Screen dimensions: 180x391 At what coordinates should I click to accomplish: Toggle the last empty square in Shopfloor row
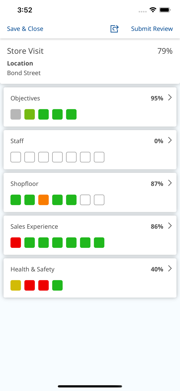[99, 200]
